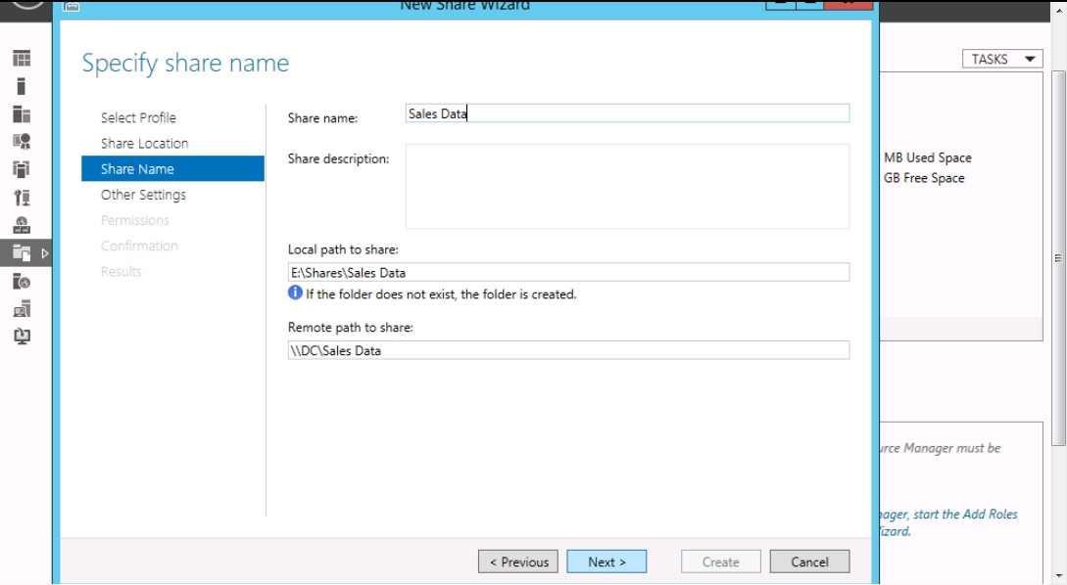The width and height of the screenshot is (1067, 585).
Task: Open the monitor with download arrow icon
Action: pyautogui.click(x=22, y=337)
